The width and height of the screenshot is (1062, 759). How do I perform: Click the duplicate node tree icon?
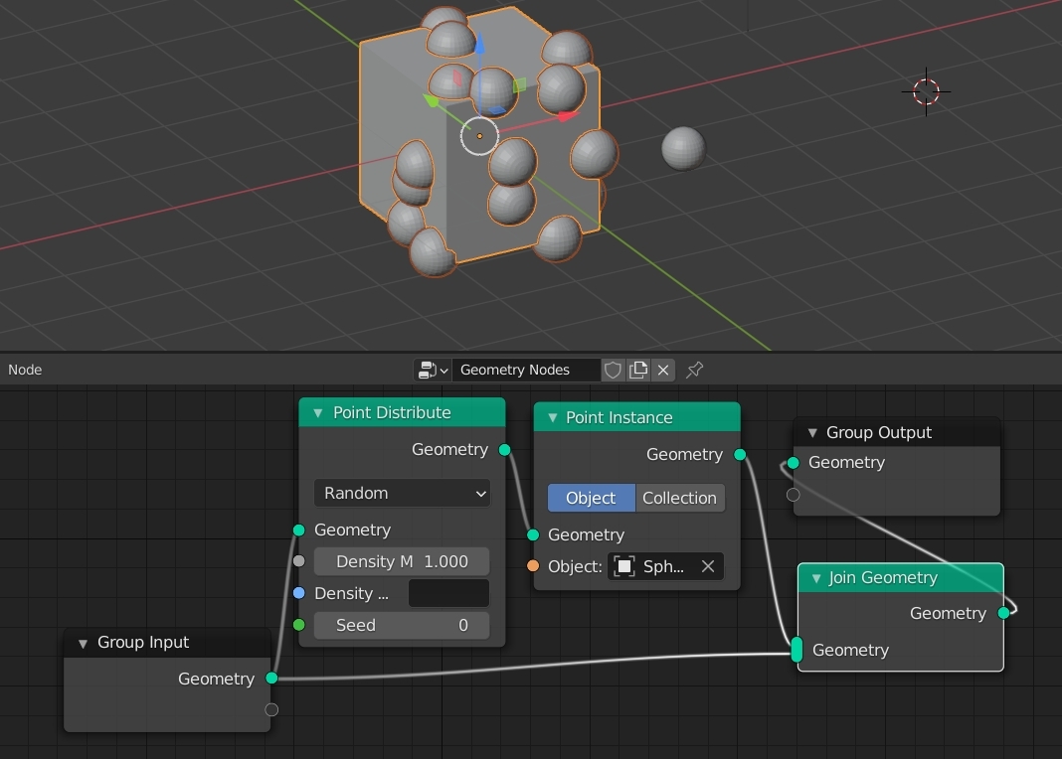point(638,370)
